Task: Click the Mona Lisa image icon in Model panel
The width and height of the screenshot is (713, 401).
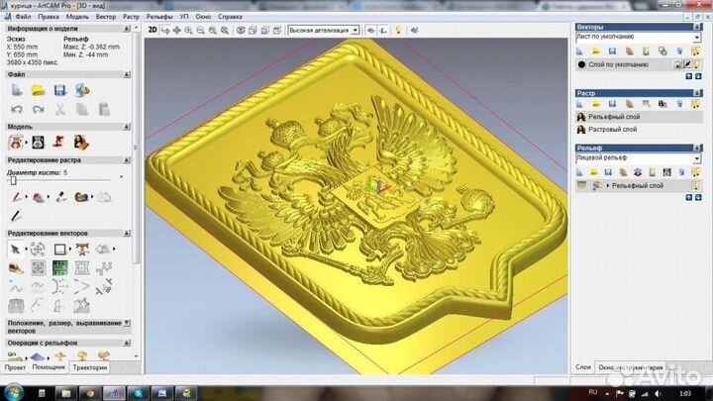Action: click(81, 142)
